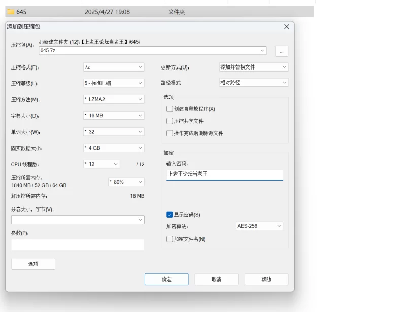Open the 固实数据大小 dropdown showing 4 GB
406x312 pixels.
click(114, 148)
